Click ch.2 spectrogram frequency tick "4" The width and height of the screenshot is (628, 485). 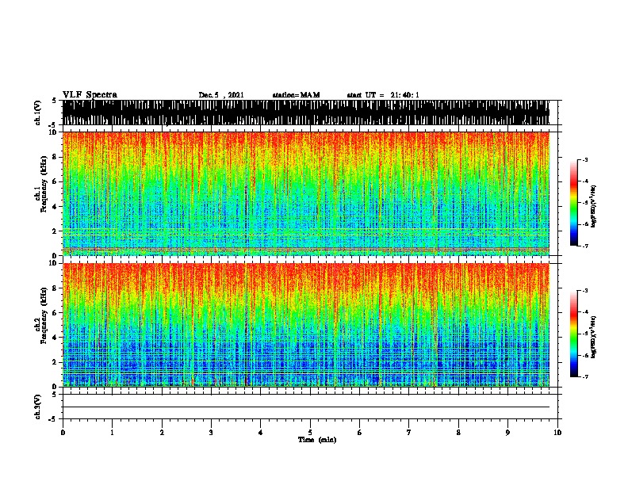tap(56, 338)
